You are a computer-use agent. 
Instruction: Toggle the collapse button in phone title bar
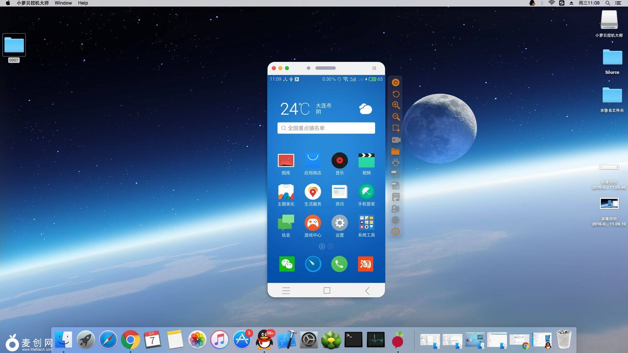tap(374, 68)
